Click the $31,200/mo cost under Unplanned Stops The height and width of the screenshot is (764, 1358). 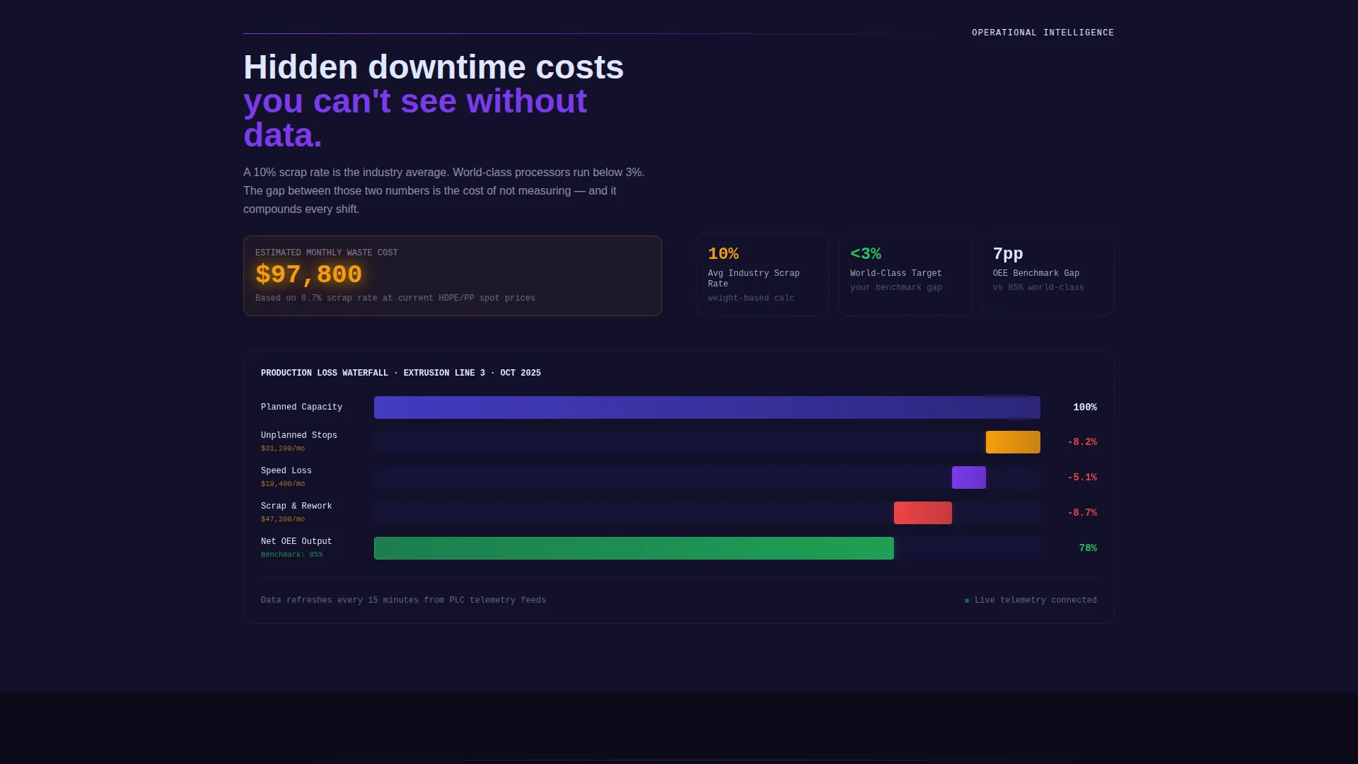pyautogui.click(x=283, y=448)
